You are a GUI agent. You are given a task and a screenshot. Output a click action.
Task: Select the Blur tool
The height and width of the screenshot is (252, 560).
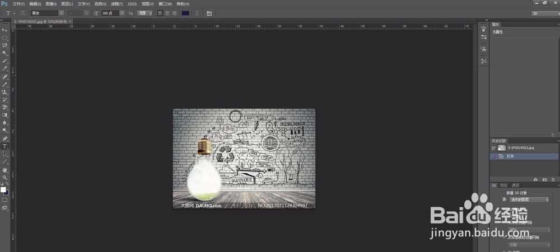pos(5,123)
